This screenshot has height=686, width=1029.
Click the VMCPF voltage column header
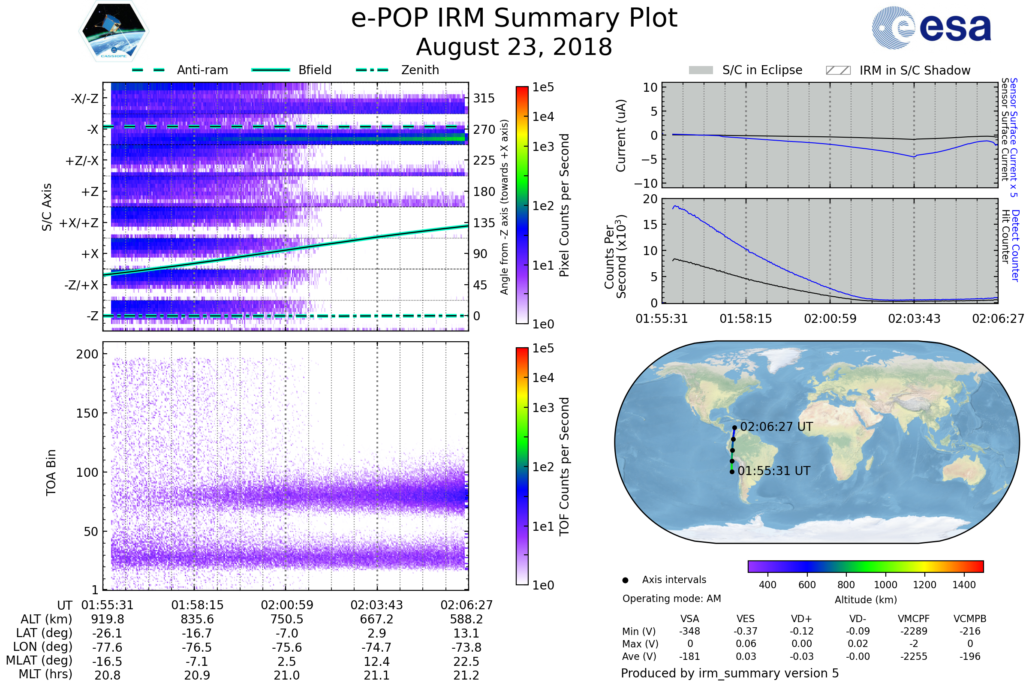tap(914, 619)
